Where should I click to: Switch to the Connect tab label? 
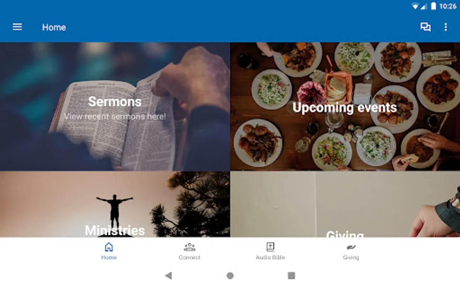189,257
